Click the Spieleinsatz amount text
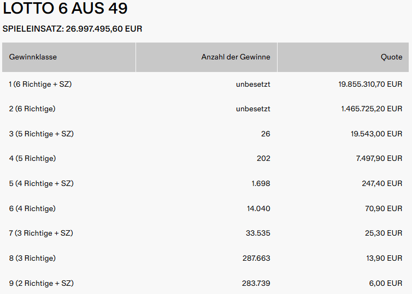 pos(73,29)
